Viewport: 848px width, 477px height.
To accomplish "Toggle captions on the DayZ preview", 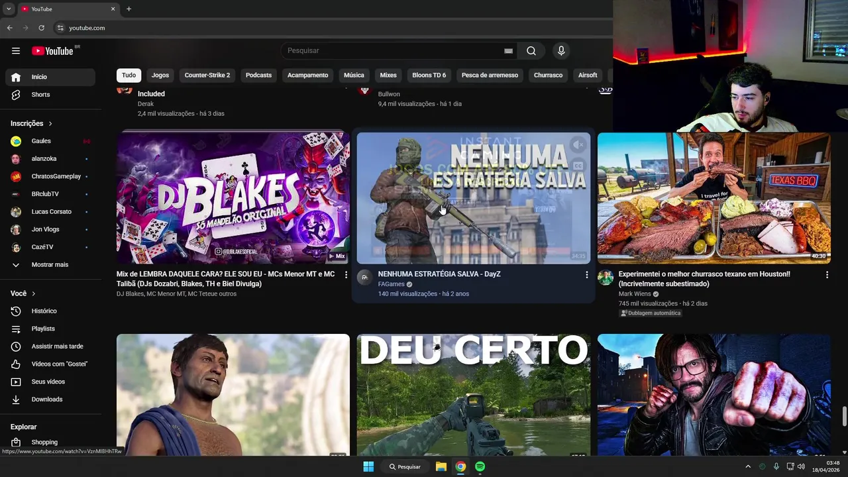I will (578, 166).
